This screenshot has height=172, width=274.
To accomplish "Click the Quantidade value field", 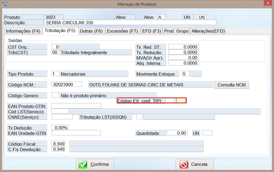I will click(177, 133).
